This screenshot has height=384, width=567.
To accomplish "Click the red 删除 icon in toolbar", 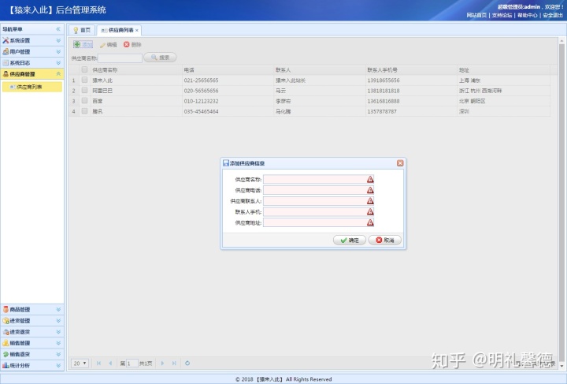I will pos(126,44).
